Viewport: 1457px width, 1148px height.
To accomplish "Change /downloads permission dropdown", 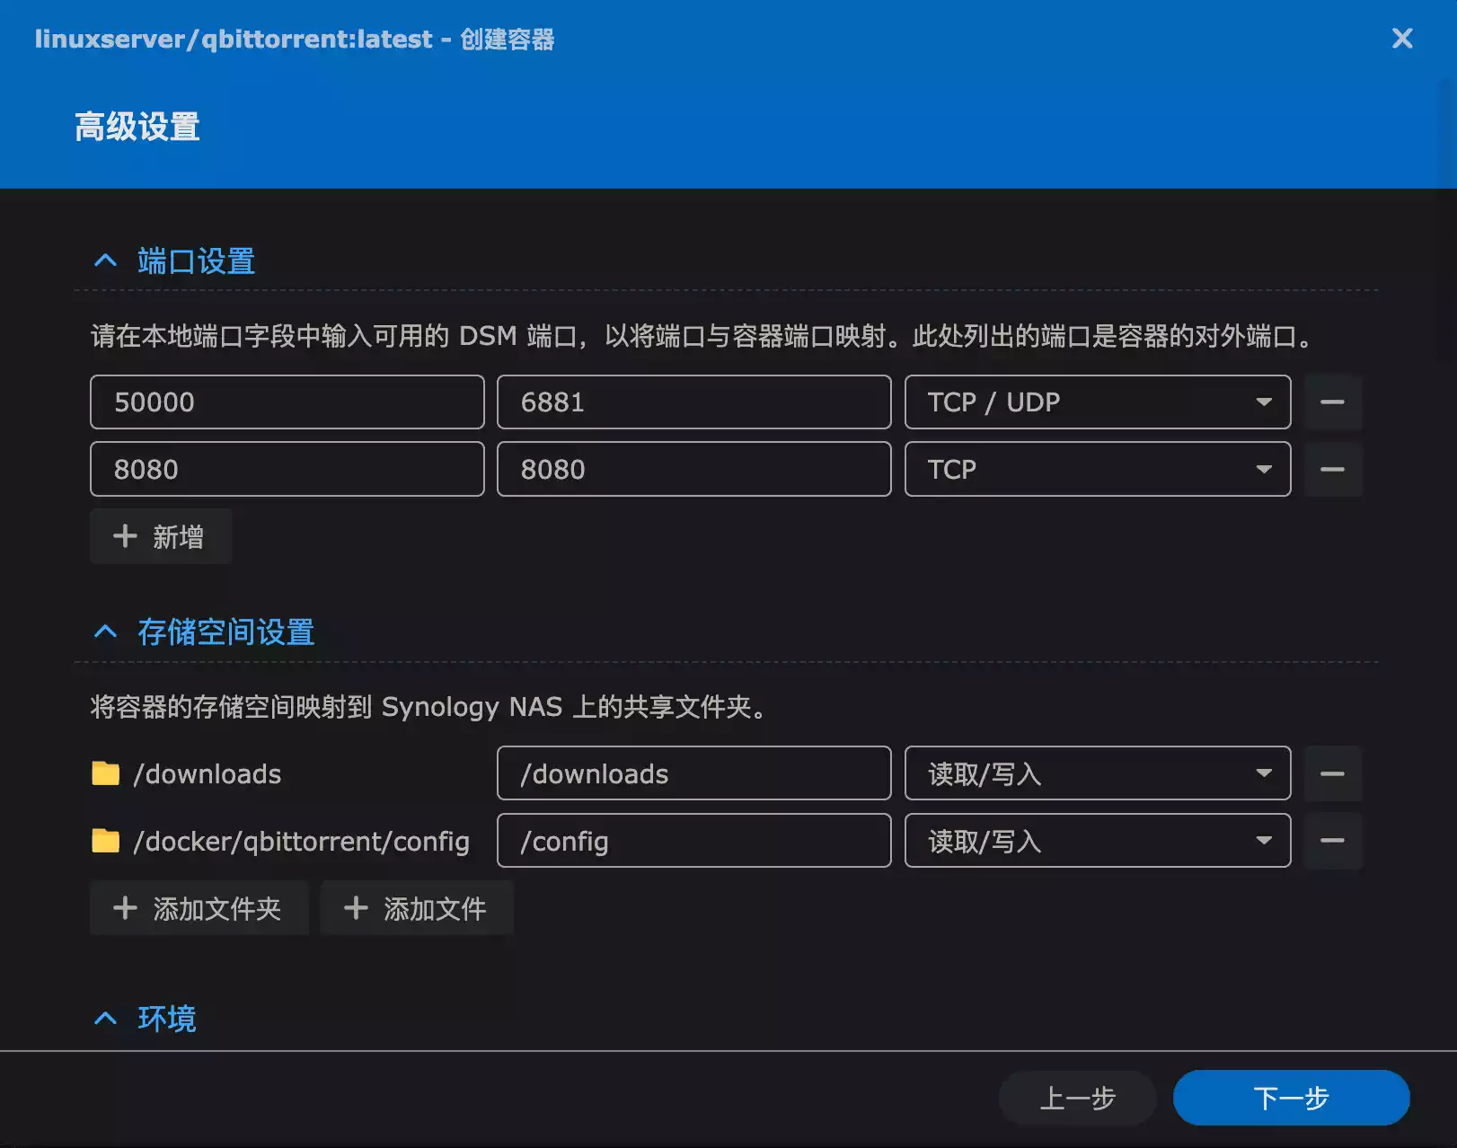I will (1097, 773).
